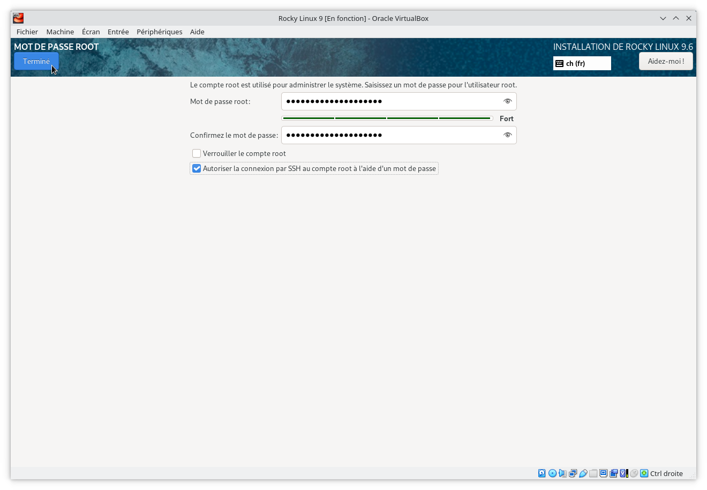Enable Verrouiller le compte root

tap(197, 153)
